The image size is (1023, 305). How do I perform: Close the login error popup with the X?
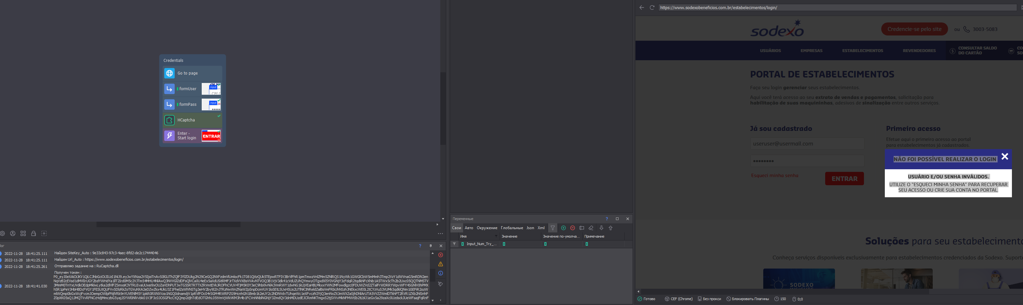point(1005,157)
